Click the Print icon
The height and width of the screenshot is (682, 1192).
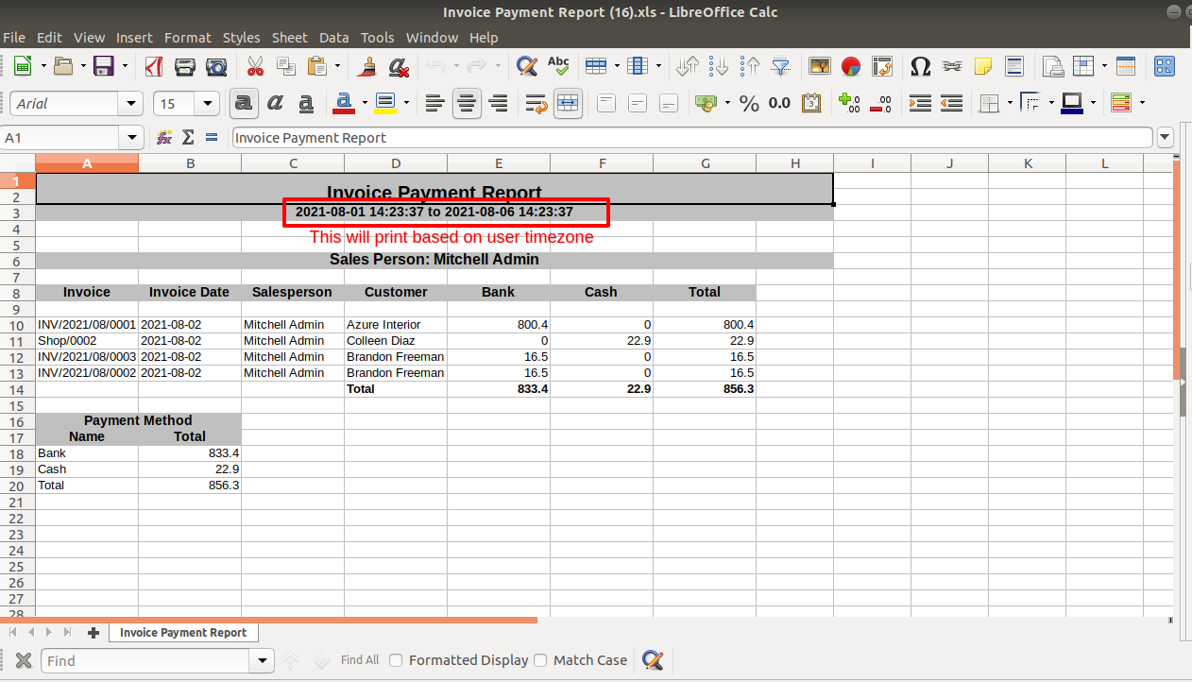pyautogui.click(x=185, y=66)
